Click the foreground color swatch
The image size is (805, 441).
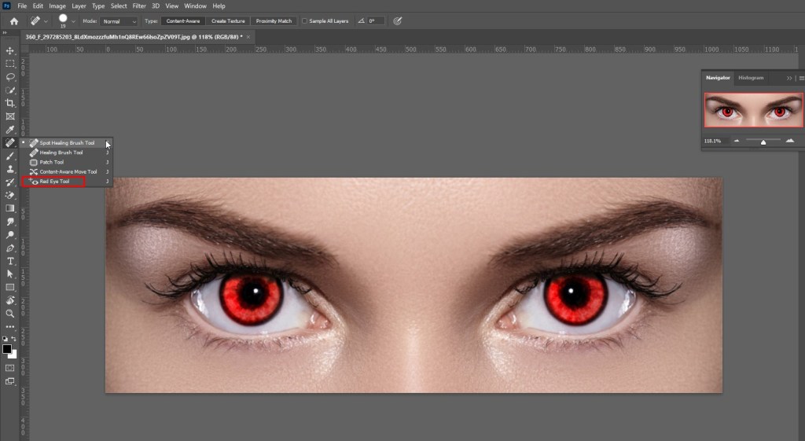7,348
